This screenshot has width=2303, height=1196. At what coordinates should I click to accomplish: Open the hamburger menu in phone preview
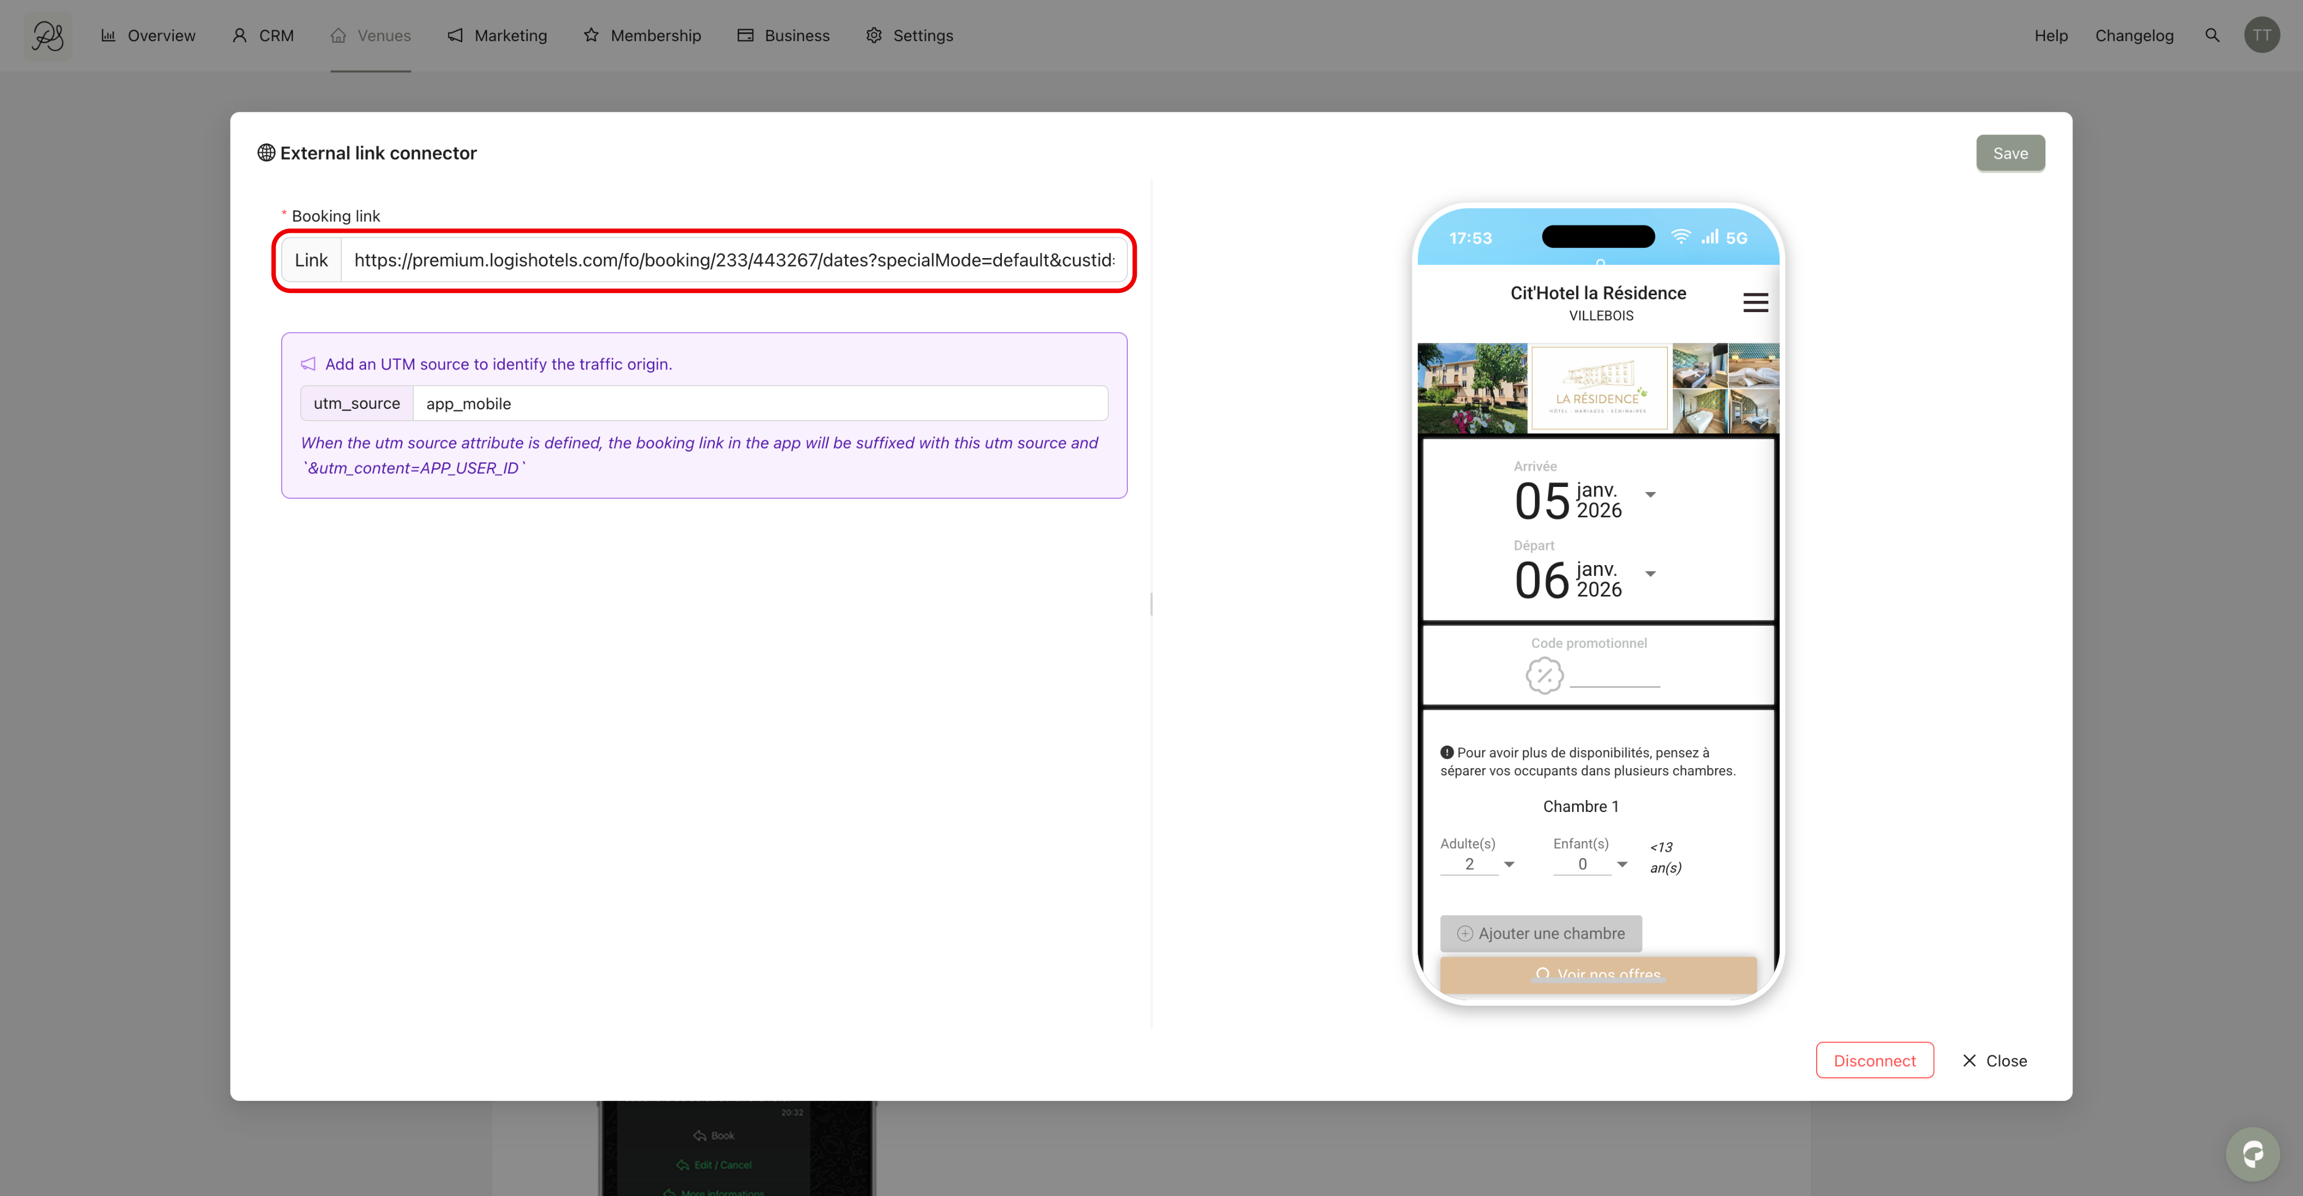[1755, 303]
